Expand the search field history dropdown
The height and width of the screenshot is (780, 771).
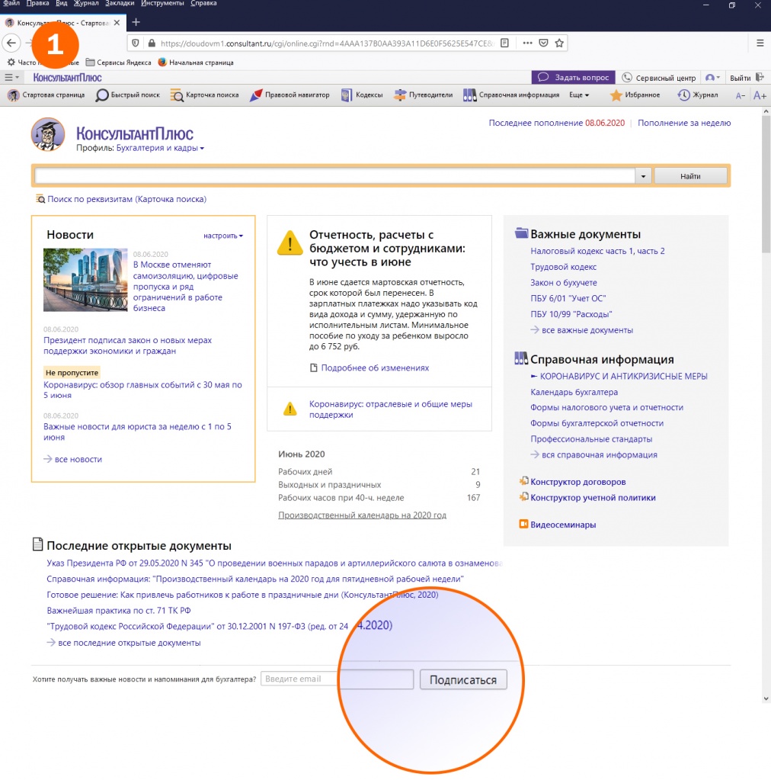point(643,176)
